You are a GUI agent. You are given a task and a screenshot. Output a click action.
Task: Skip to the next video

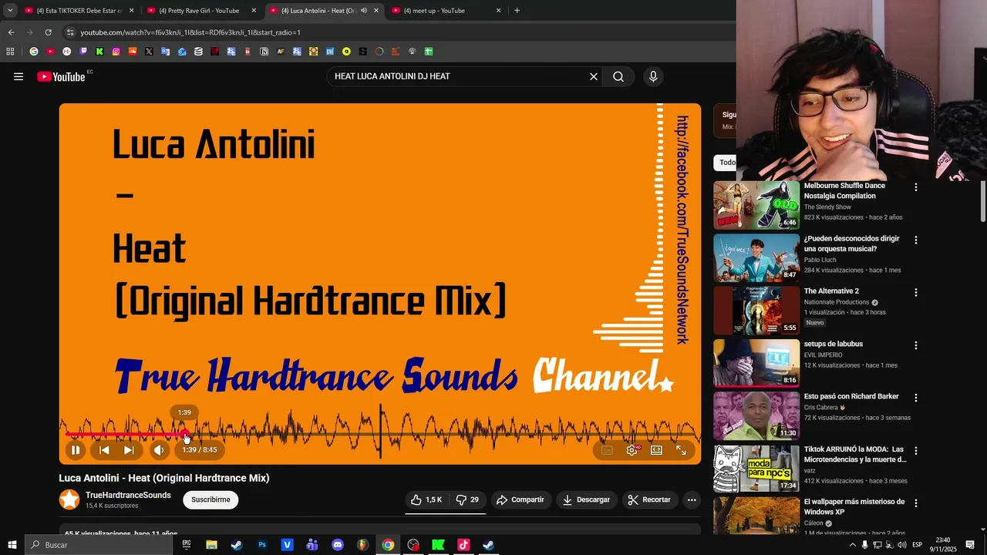(129, 450)
